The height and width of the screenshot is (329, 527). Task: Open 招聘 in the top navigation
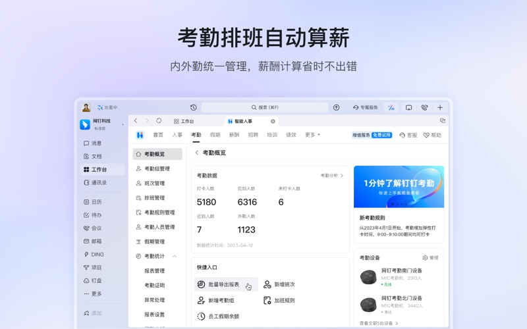253,135
